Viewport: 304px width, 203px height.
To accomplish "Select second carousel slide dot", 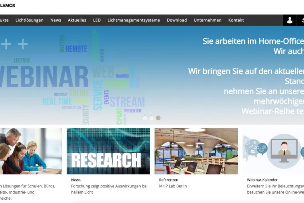I will pos(152,118).
